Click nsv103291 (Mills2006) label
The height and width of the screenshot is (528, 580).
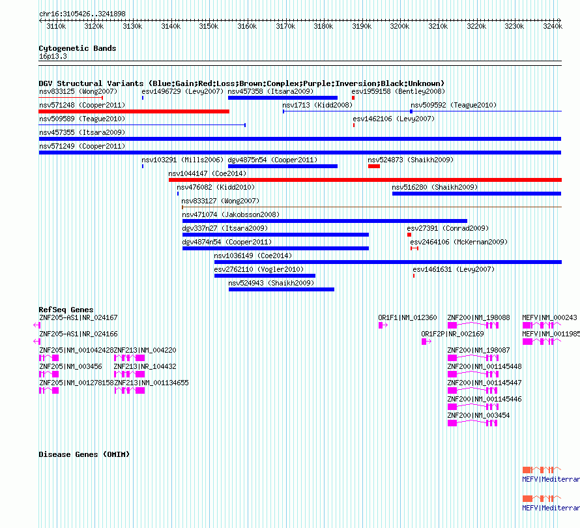182,160
